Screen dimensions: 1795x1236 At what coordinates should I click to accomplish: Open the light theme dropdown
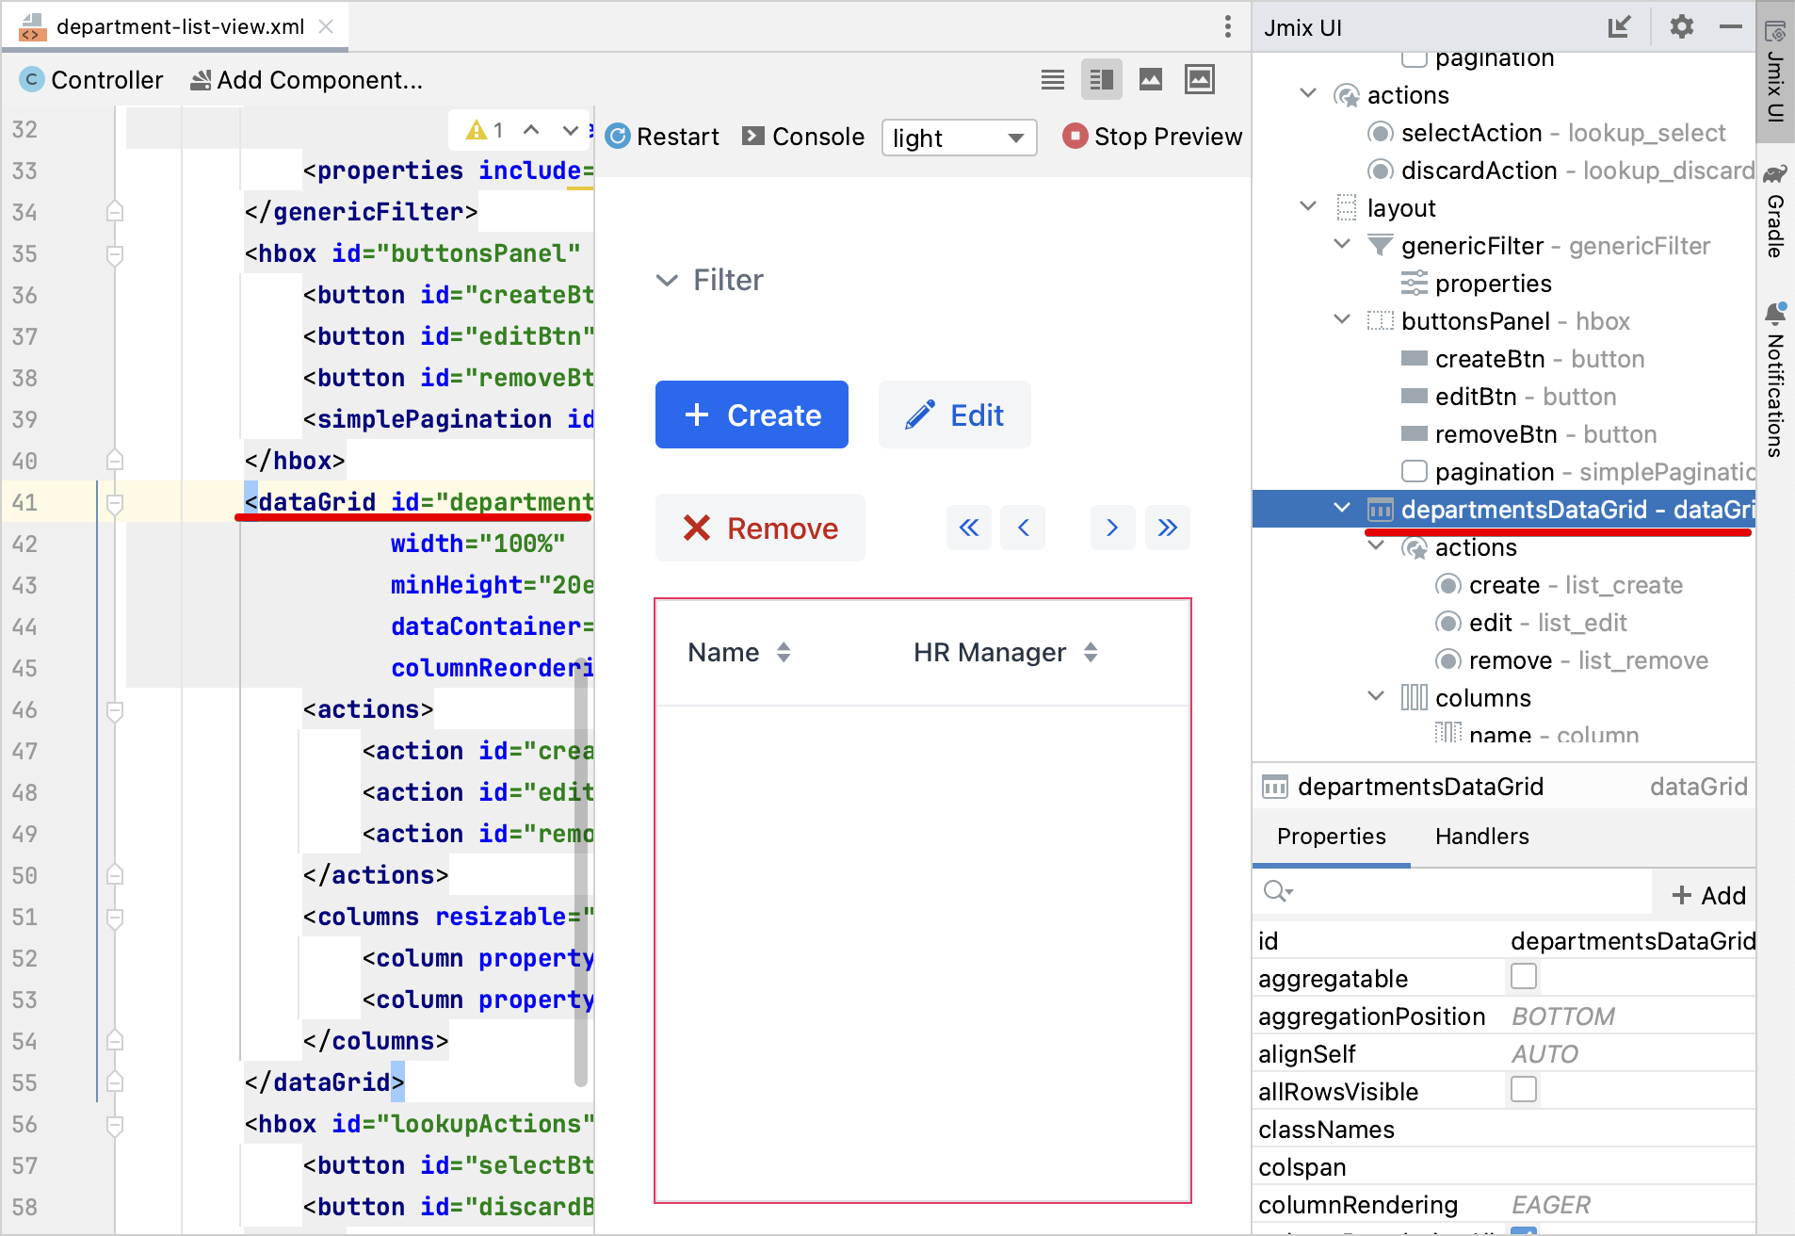[958, 138]
